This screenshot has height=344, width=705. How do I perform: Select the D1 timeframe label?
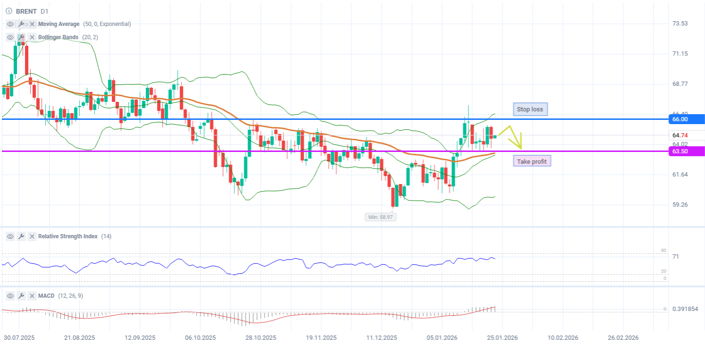(44, 11)
